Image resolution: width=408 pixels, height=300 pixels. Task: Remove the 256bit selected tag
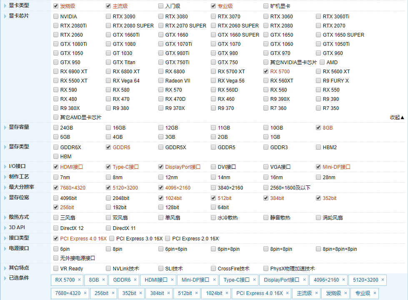point(113,293)
